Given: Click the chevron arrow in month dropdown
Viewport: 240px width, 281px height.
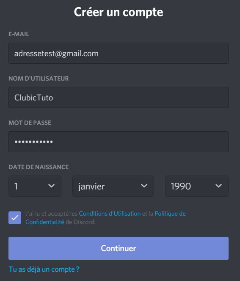Looking at the screenshot, I should (x=144, y=186).
